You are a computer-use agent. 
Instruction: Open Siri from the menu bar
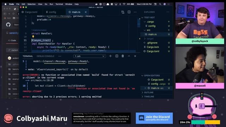click(165, 4)
